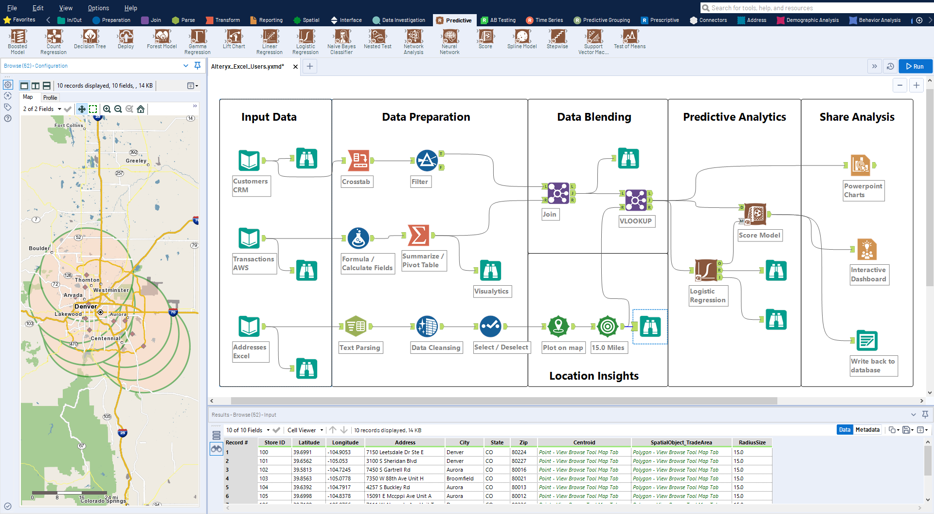Select the Logistic Regression canvas node
The image size is (934, 514).
click(x=706, y=270)
